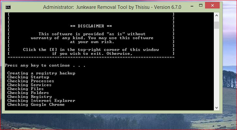Click the Press any key to continue line
The width and height of the screenshot is (237, 130).
pos(45,65)
